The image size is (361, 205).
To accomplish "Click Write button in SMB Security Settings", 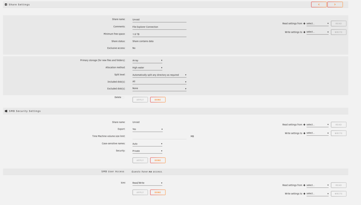I will (x=339, y=133).
